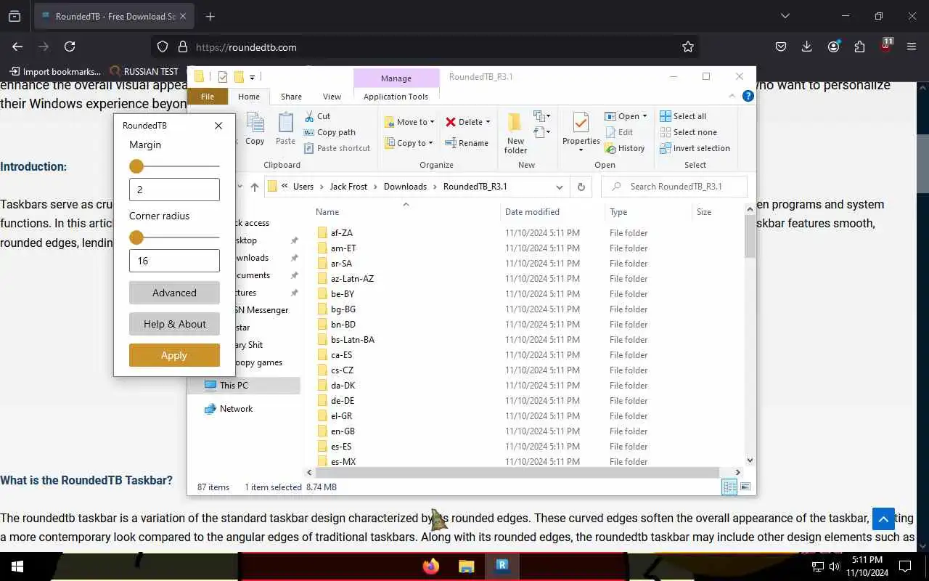The height and width of the screenshot is (581, 929).
Task: Save page to Pocket icon
Action: tap(780, 46)
